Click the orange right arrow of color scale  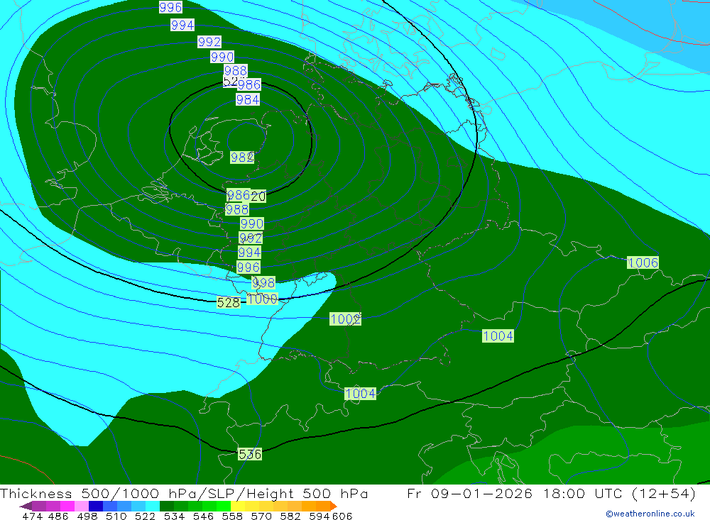point(332,507)
